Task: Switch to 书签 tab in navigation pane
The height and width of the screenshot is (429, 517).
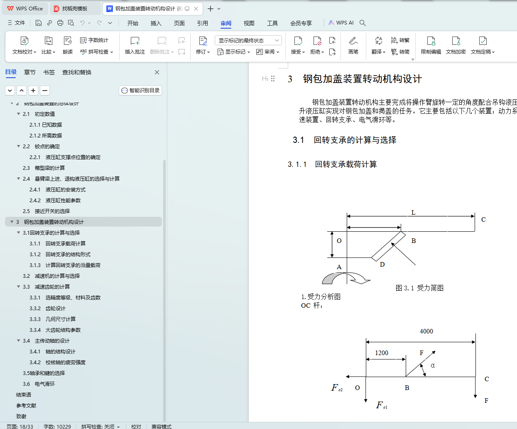Action: pos(49,72)
